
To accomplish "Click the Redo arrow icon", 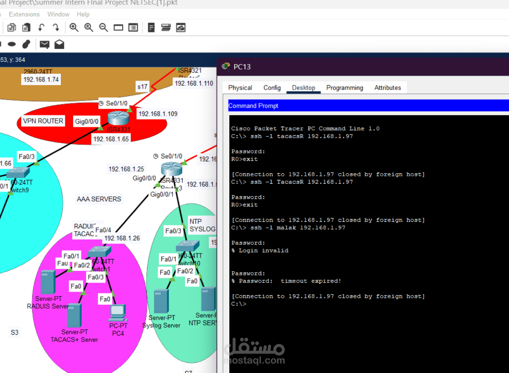I will pyautogui.click(x=56, y=28).
